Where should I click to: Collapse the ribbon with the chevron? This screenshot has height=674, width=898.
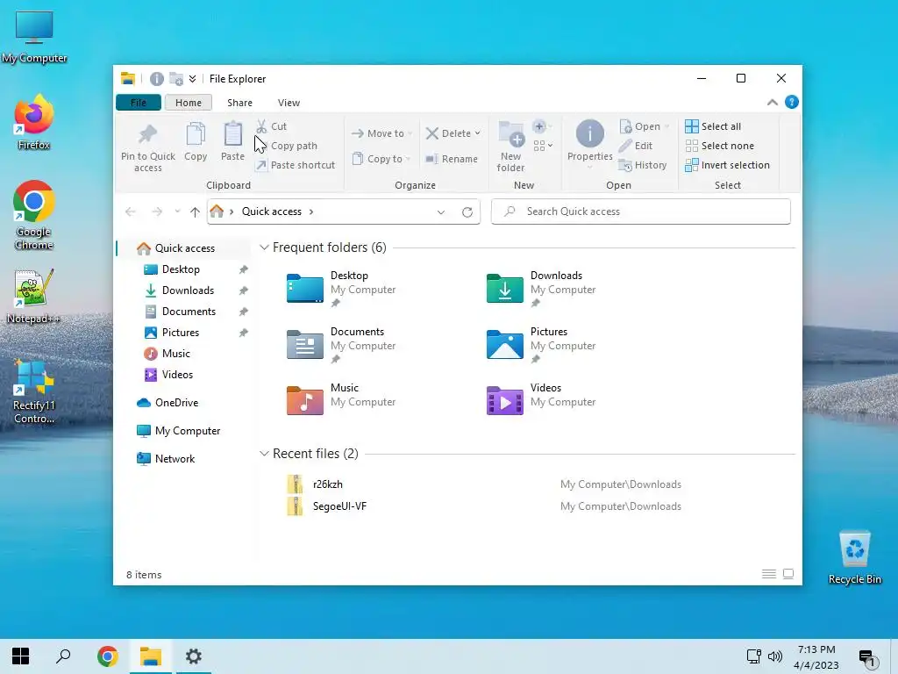(772, 103)
